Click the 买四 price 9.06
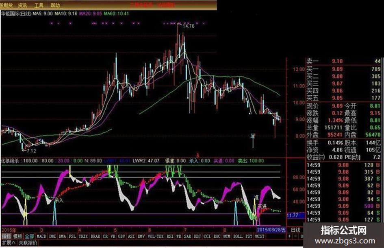The image size is (384, 248). [337, 91]
